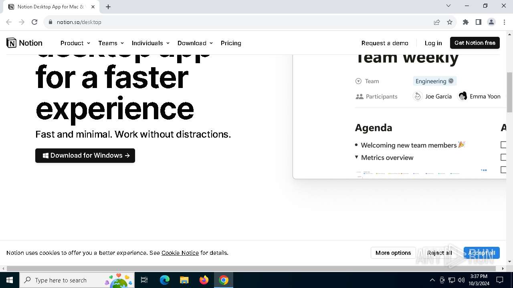Expand the Teams menu
The image size is (513, 288).
(x=111, y=43)
